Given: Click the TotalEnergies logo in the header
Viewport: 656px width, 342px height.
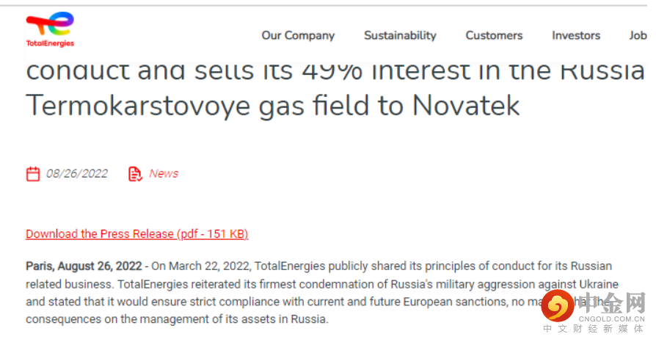Looking at the screenshot, I should click(50, 29).
